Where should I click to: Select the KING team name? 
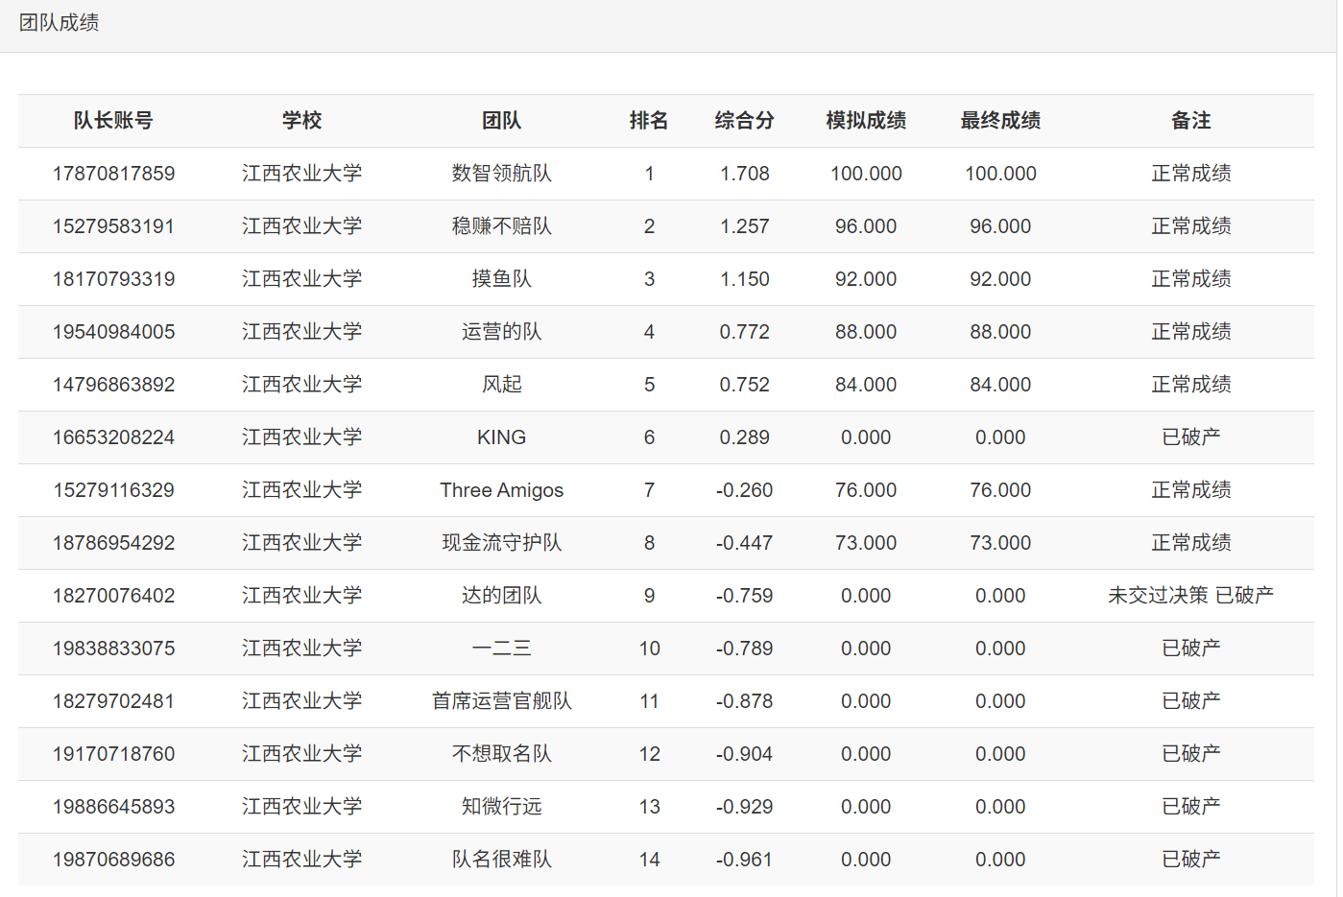point(501,437)
